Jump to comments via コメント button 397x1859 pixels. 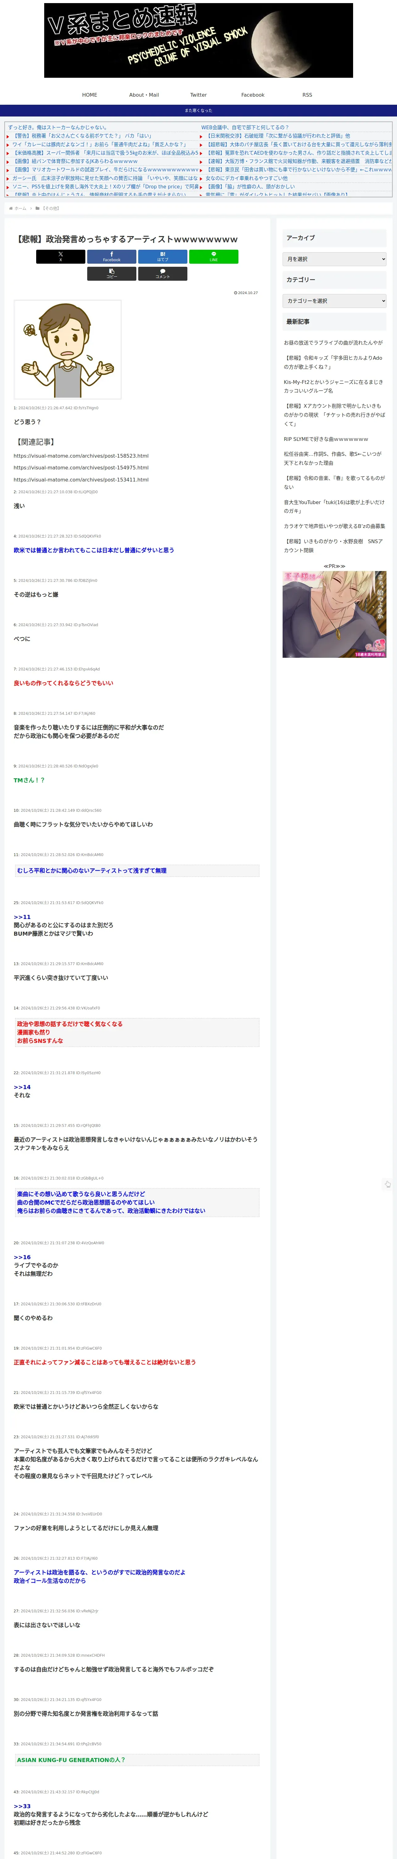[163, 274]
